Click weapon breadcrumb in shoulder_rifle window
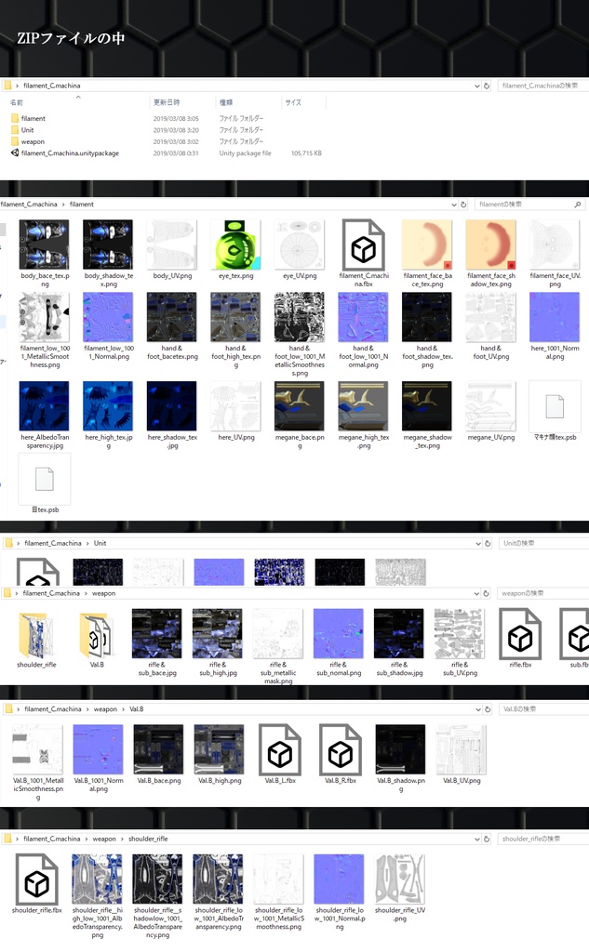Image resolution: width=589 pixels, height=952 pixels. click(104, 840)
